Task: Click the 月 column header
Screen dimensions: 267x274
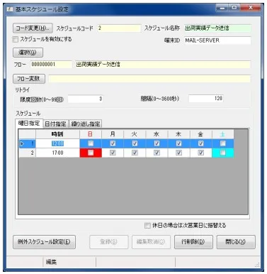Action: coord(113,134)
